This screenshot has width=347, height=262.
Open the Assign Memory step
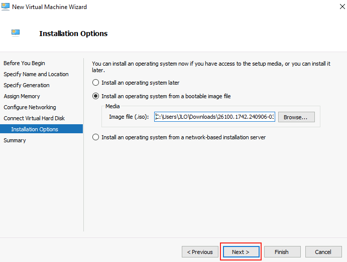tap(22, 96)
